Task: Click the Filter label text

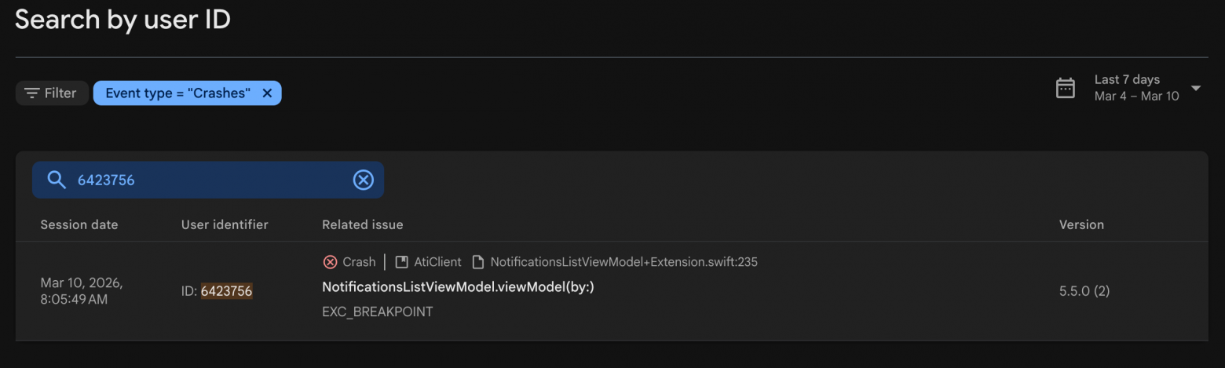Action: point(60,93)
